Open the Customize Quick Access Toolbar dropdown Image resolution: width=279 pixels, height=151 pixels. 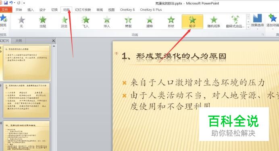click(x=24, y=3)
